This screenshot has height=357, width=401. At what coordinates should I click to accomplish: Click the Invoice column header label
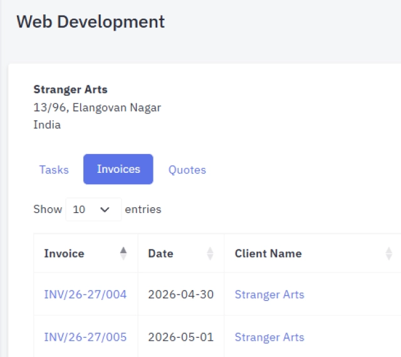point(64,254)
